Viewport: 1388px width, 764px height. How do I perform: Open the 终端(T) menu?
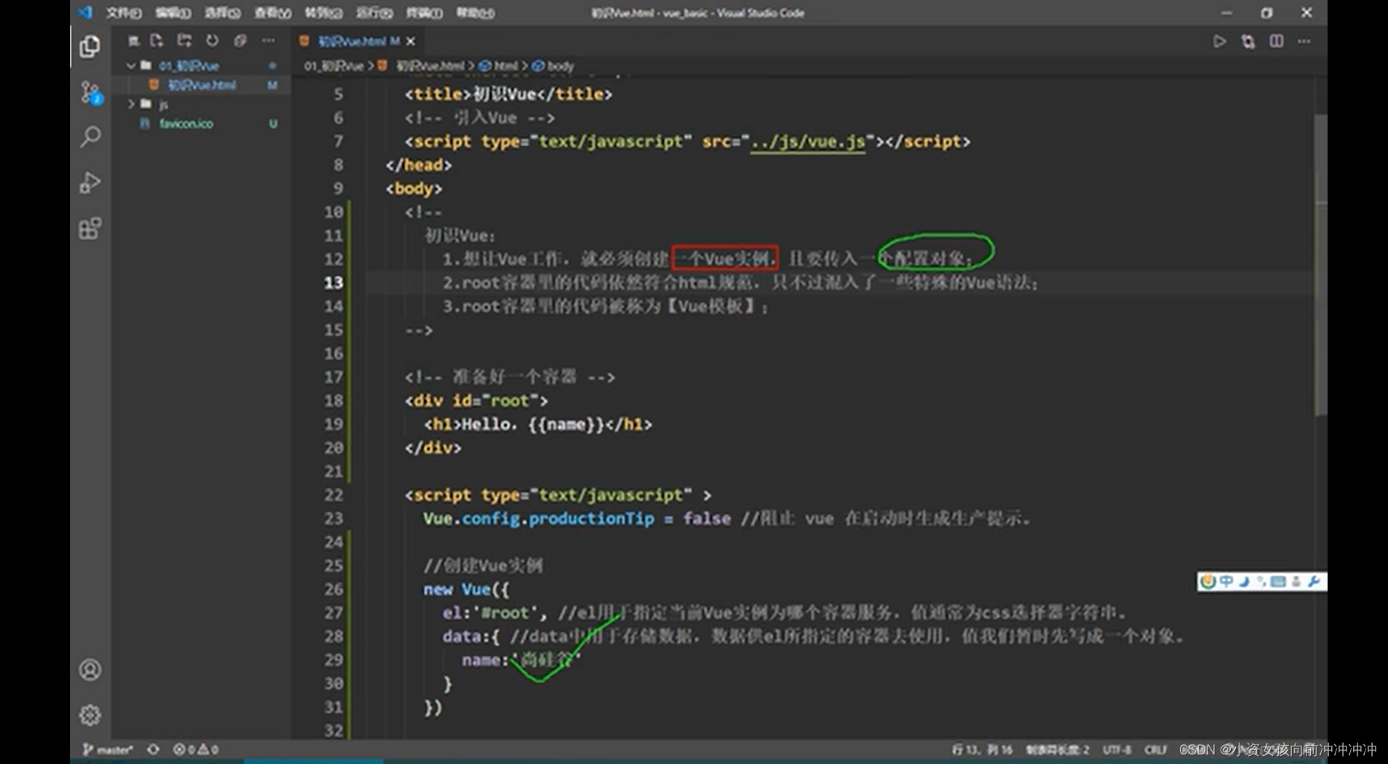(x=424, y=12)
